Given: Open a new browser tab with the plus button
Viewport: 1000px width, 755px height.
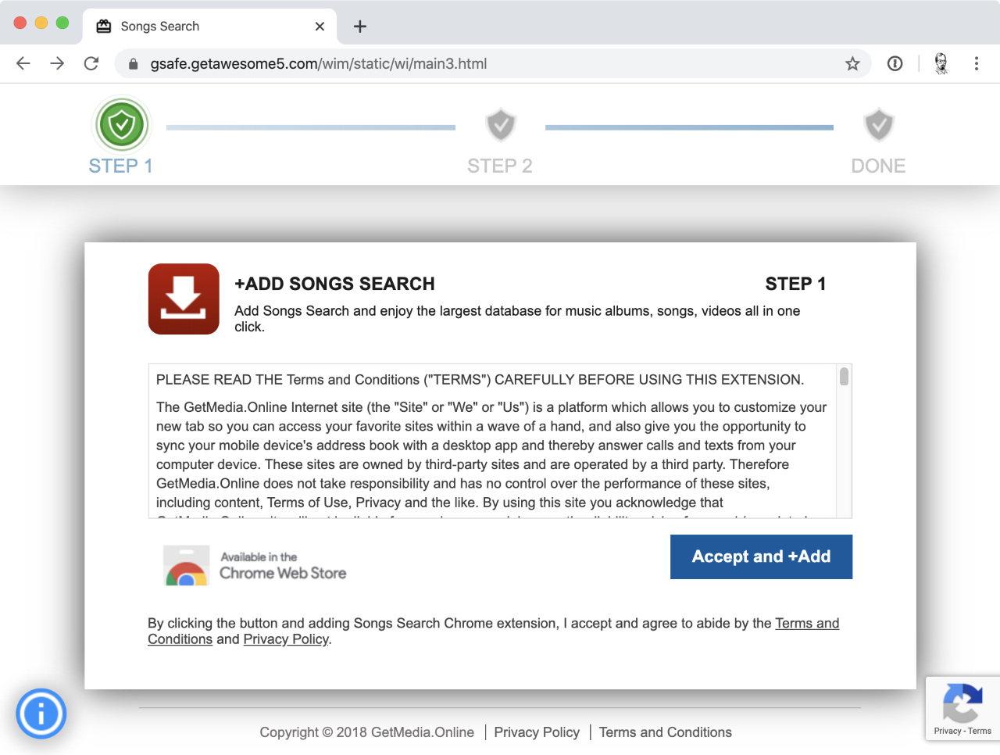Looking at the screenshot, I should tap(359, 26).
